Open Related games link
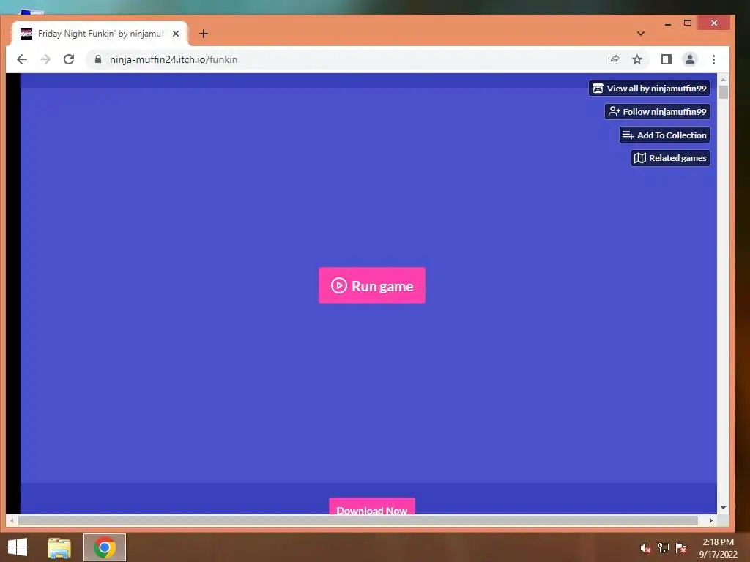This screenshot has height=562, width=750. coord(670,158)
